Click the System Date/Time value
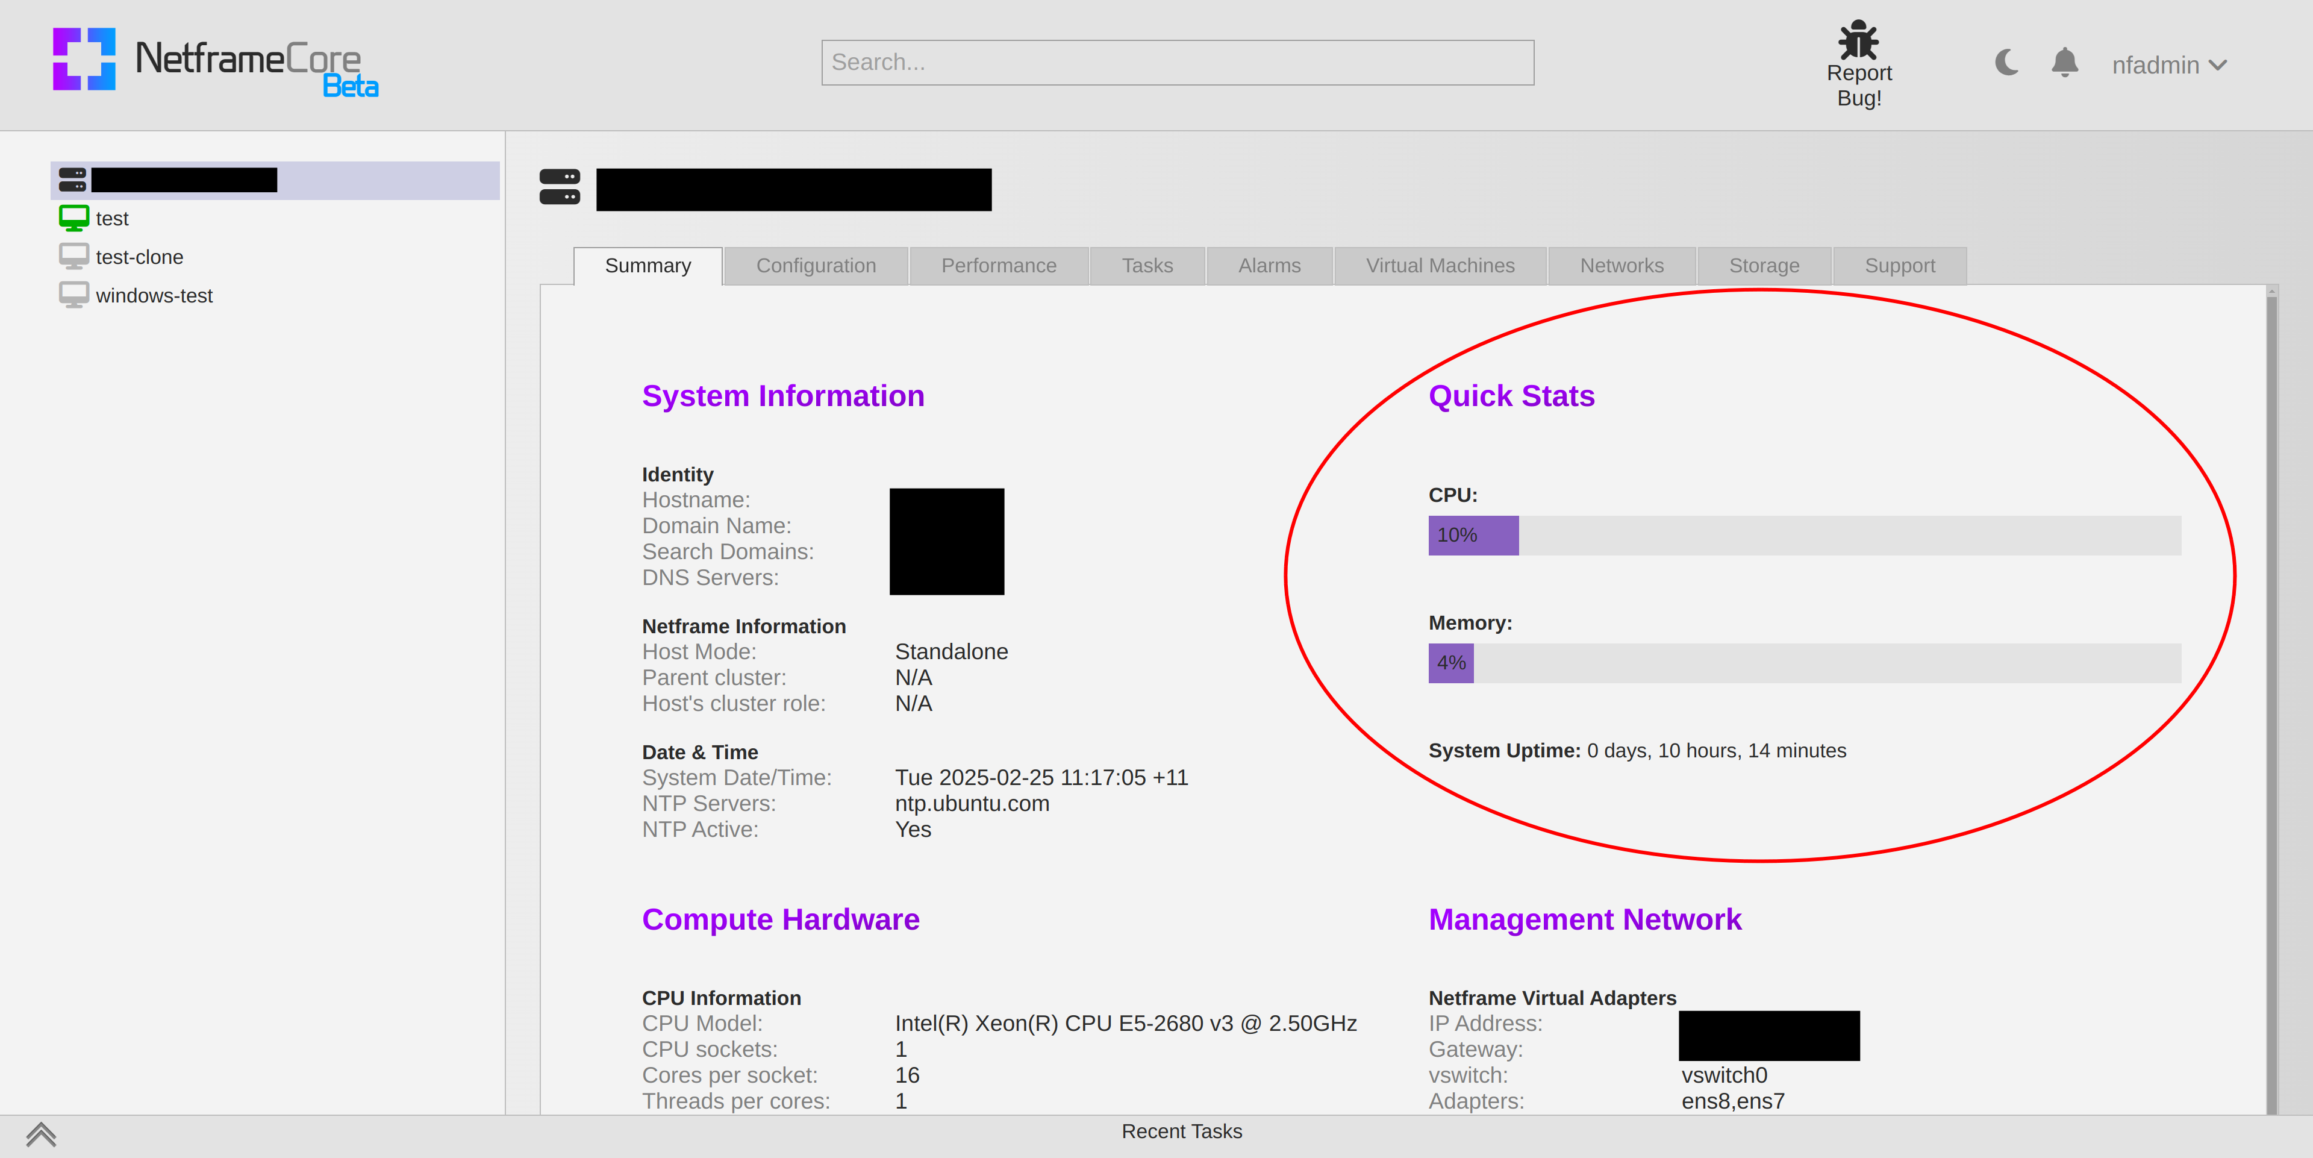This screenshot has height=1158, width=2313. coord(1041,778)
